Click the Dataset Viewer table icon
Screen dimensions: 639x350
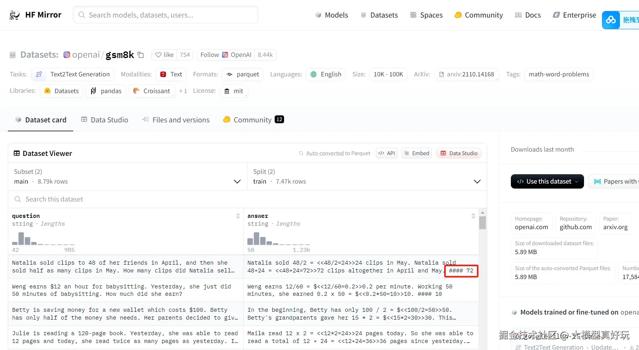coord(17,153)
